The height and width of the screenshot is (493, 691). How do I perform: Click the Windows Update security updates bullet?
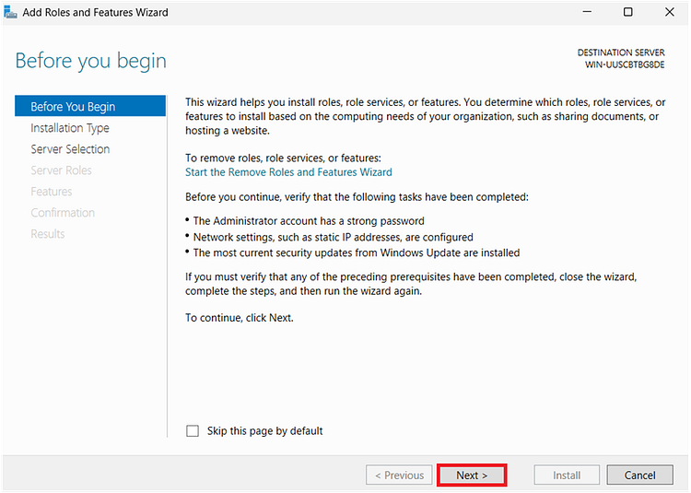pos(356,252)
